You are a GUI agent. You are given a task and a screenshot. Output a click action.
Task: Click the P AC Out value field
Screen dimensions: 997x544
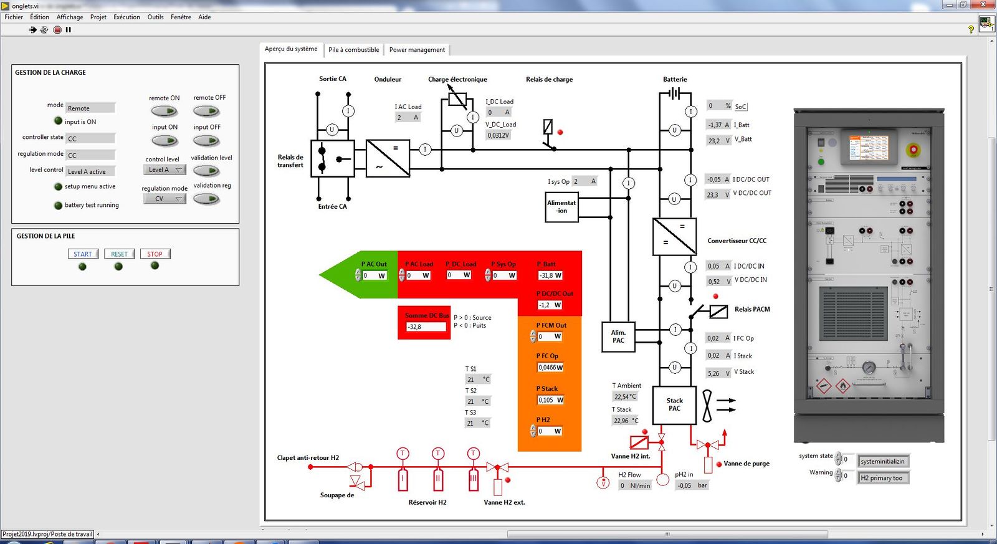tap(374, 275)
